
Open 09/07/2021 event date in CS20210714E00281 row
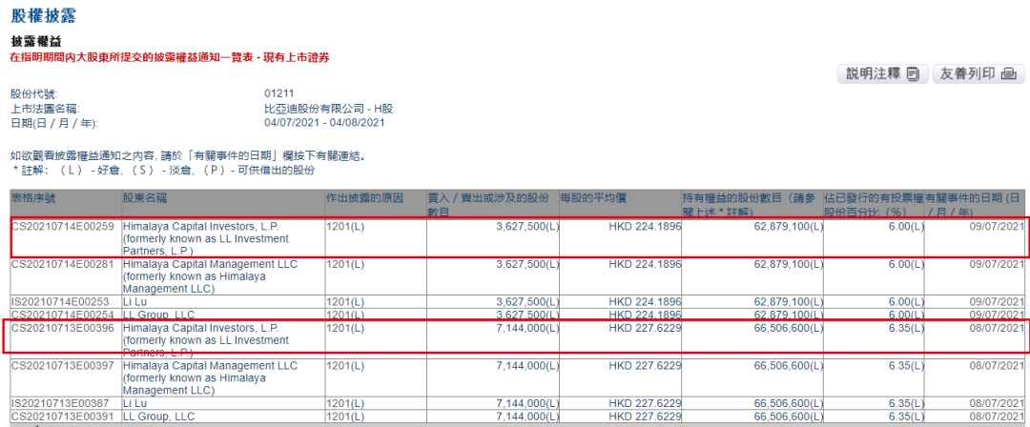(x=998, y=264)
